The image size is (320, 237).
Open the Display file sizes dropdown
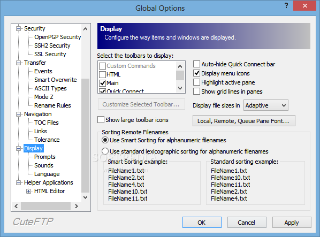tap(266, 105)
